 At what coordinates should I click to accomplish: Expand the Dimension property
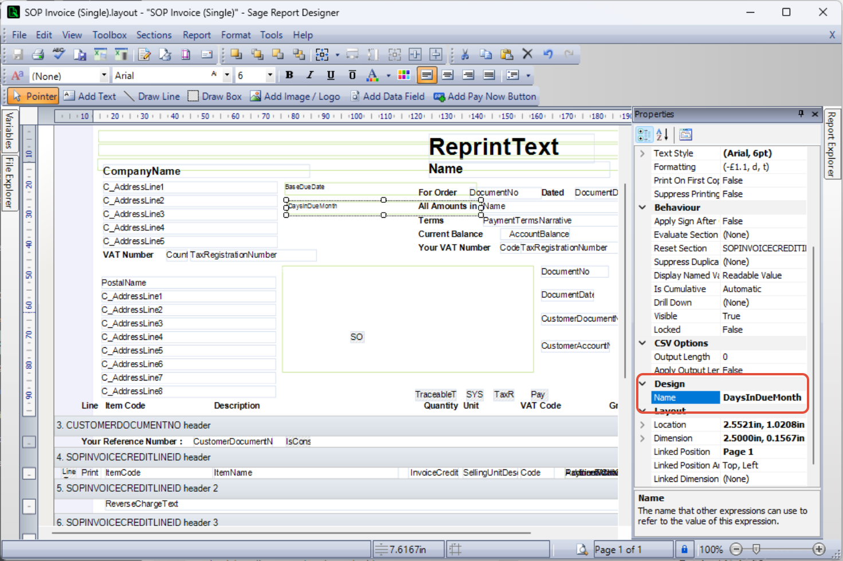point(642,438)
